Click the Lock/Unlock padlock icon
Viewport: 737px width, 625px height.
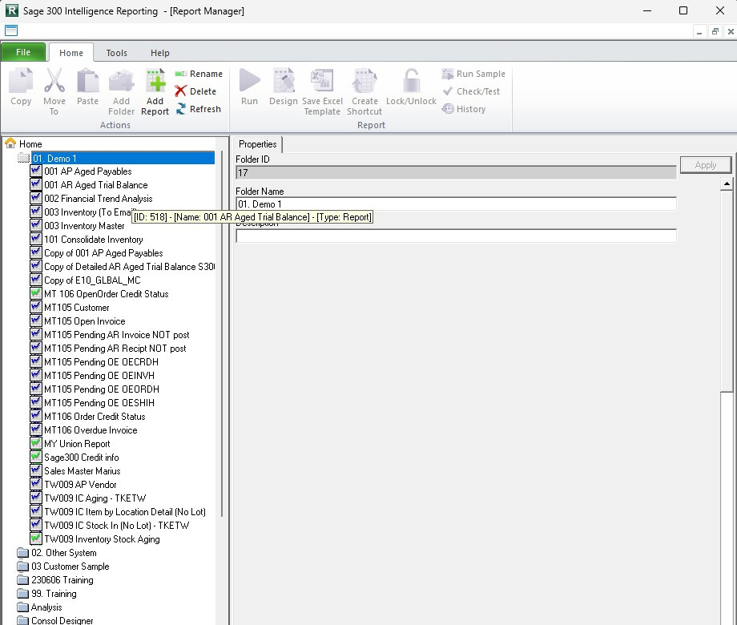tap(411, 80)
